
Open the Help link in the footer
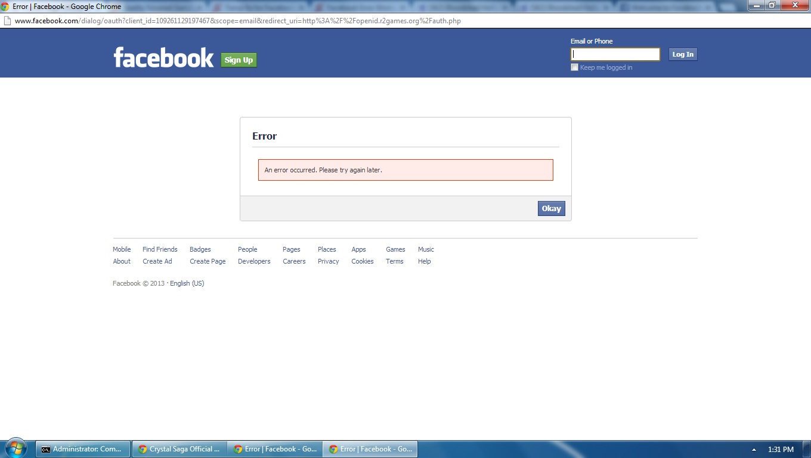coord(424,261)
